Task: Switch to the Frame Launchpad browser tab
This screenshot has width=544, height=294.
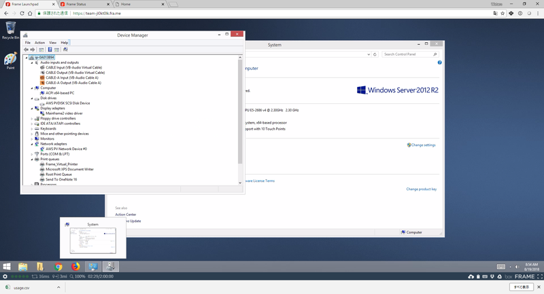Action: click(29, 4)
